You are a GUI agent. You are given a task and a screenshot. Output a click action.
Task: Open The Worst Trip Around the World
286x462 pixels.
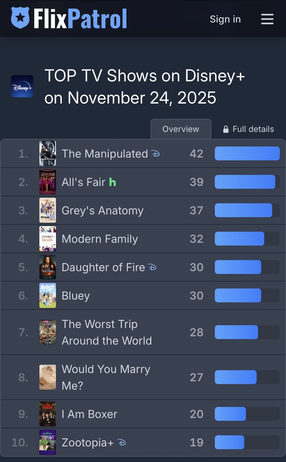coord(106,332)
